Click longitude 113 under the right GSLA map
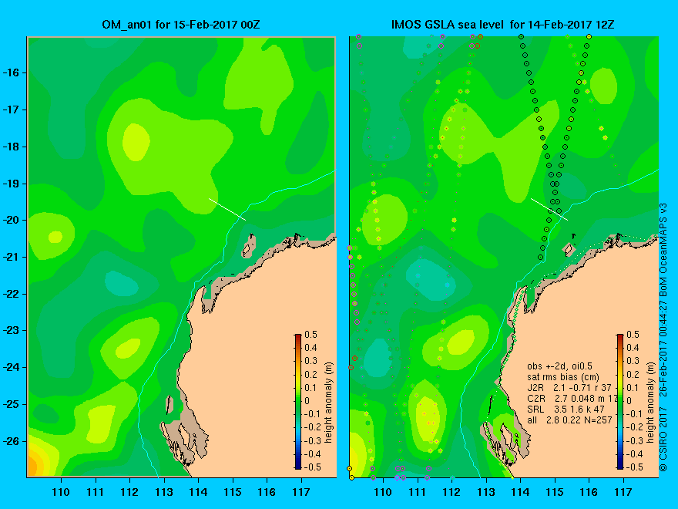 (x=486, y=492)
